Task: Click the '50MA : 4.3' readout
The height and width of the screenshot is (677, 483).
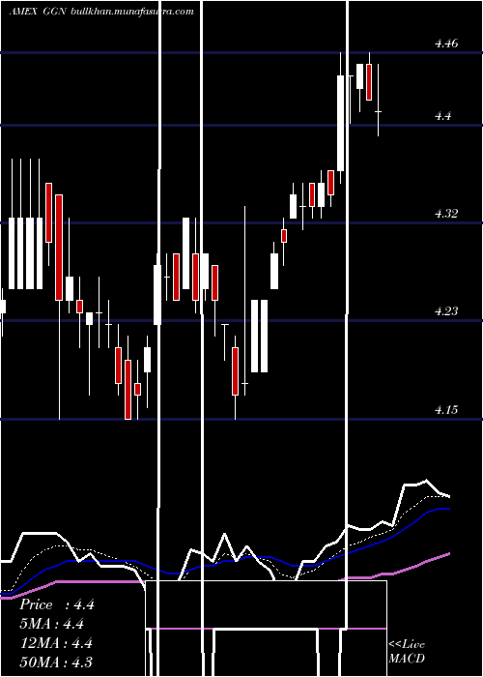Action: (x=56, y=662)
